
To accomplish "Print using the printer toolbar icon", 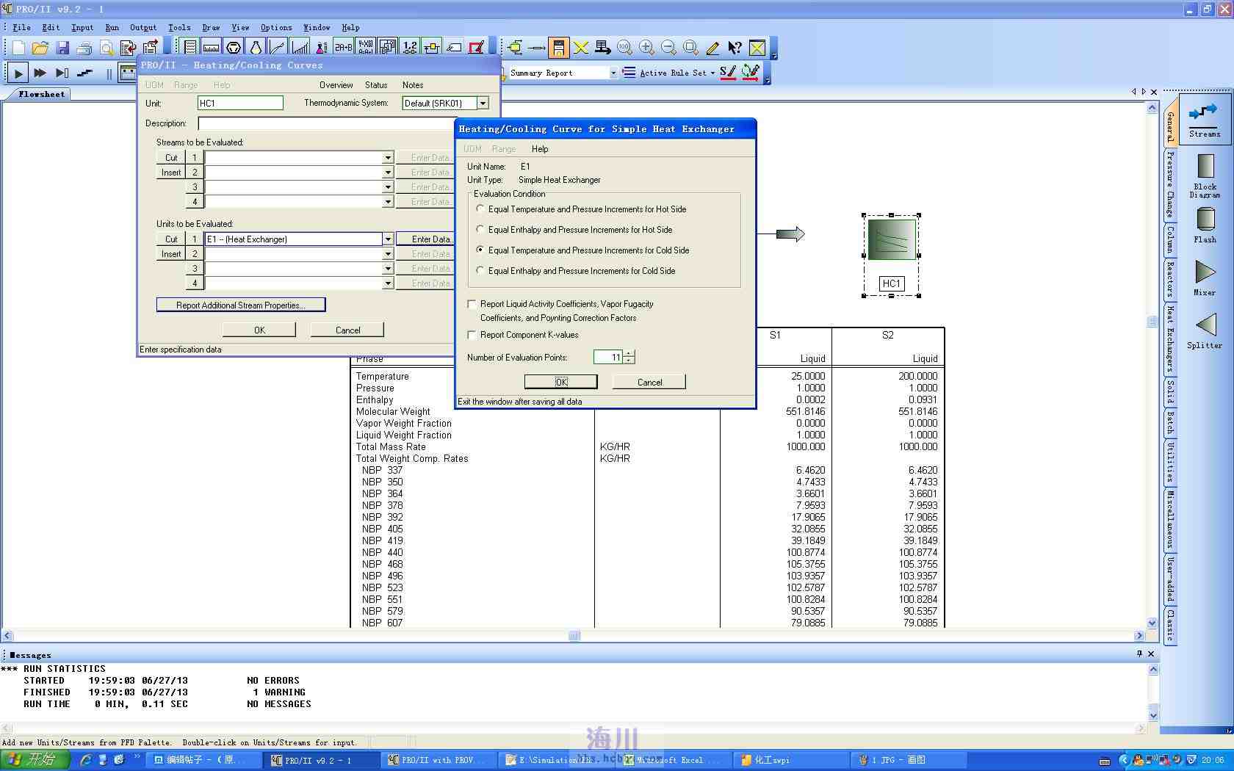I will 84,48.
